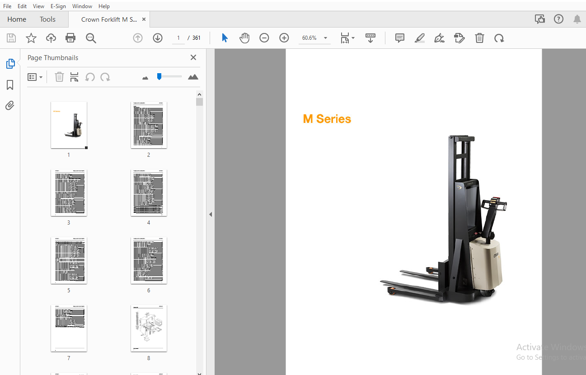586x375 pixels.
Task: Click the Page Thumbnails panel icon
Action: tap(10, 64)
